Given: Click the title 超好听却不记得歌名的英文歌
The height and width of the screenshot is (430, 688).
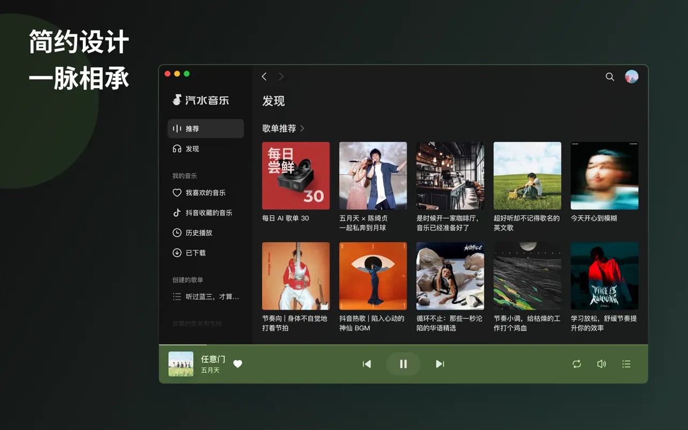Looking at the screenshot, I should (526, 223).
